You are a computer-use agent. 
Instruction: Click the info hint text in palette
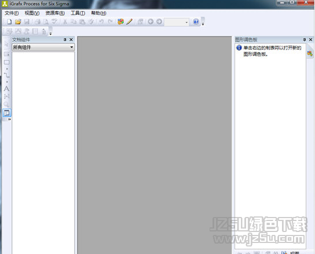click(x=272, y=51)
